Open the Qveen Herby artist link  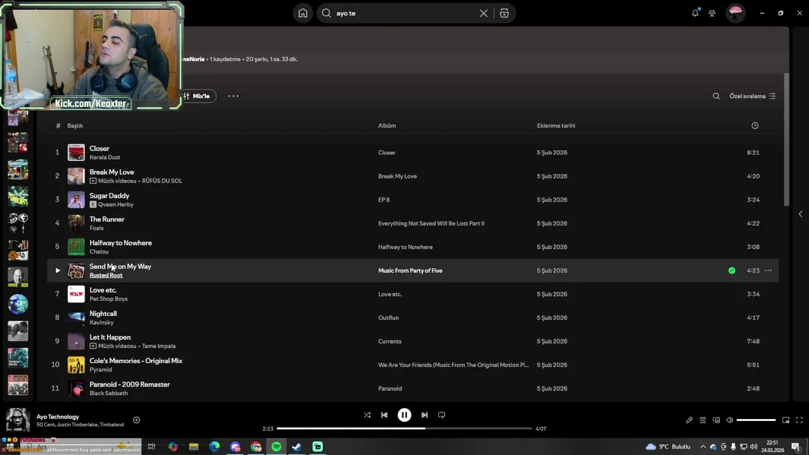click(x=116, y=205)
